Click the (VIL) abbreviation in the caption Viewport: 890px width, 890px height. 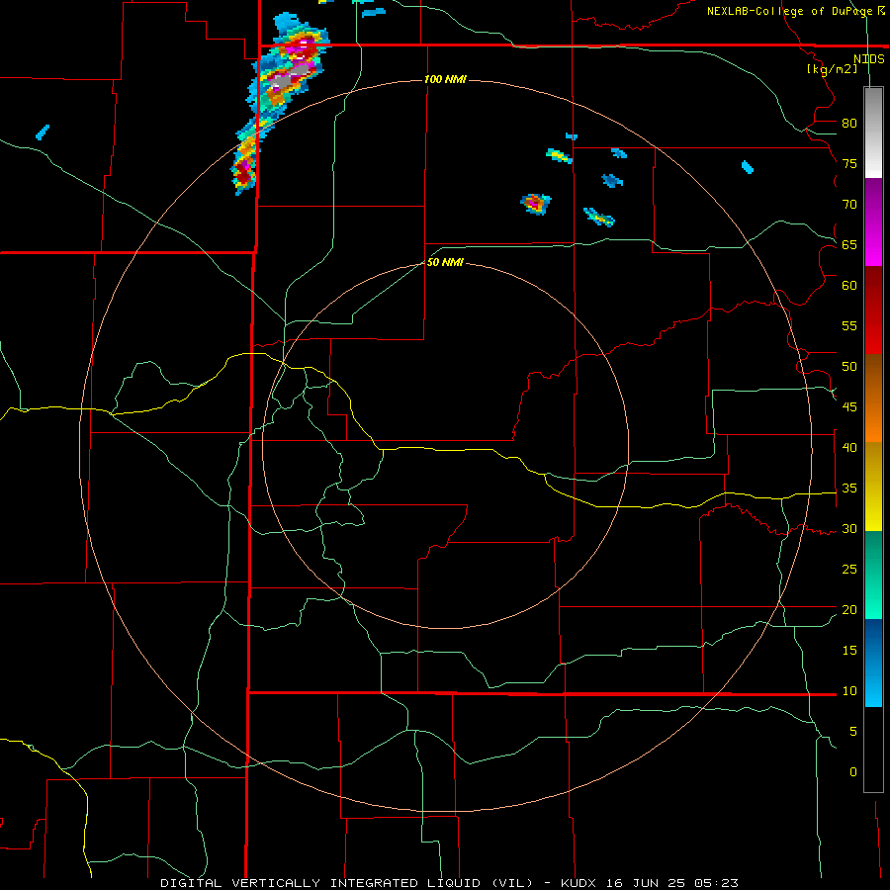click(x=512, y=883)
